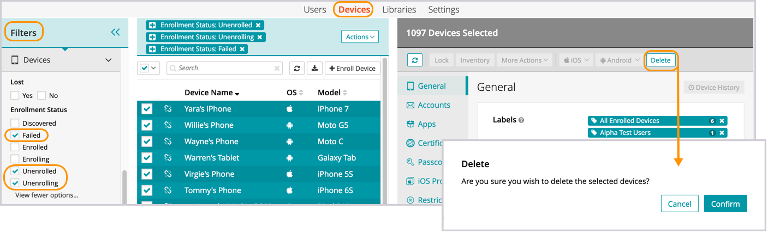Collapse the Filters panel with double chevron
This screenshot has width=768, height=234.
point(115,33)
